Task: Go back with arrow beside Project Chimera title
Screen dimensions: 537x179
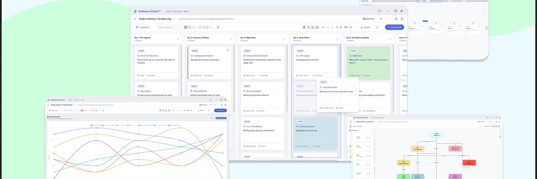Action: pyautogui.click(x=135, y=19)
